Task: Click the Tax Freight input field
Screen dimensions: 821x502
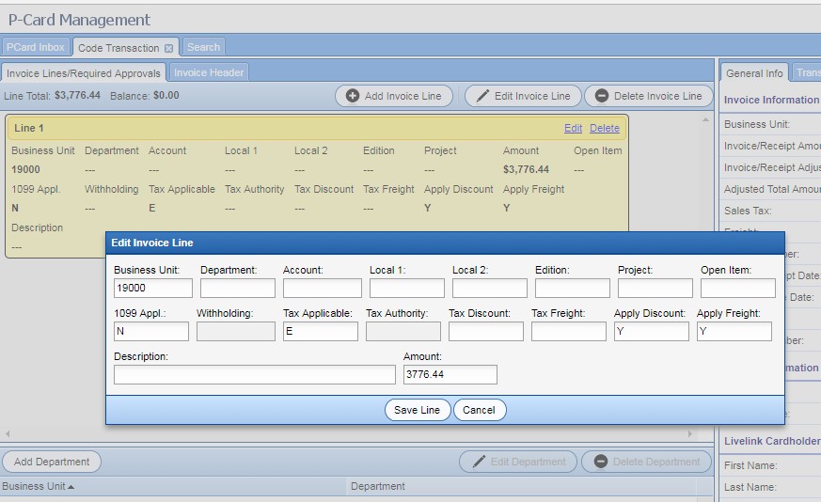Action: pos(569,331)
